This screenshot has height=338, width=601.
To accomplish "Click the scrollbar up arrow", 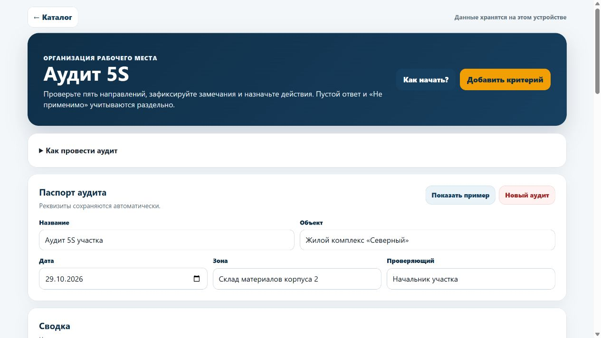I will (597, 3).
